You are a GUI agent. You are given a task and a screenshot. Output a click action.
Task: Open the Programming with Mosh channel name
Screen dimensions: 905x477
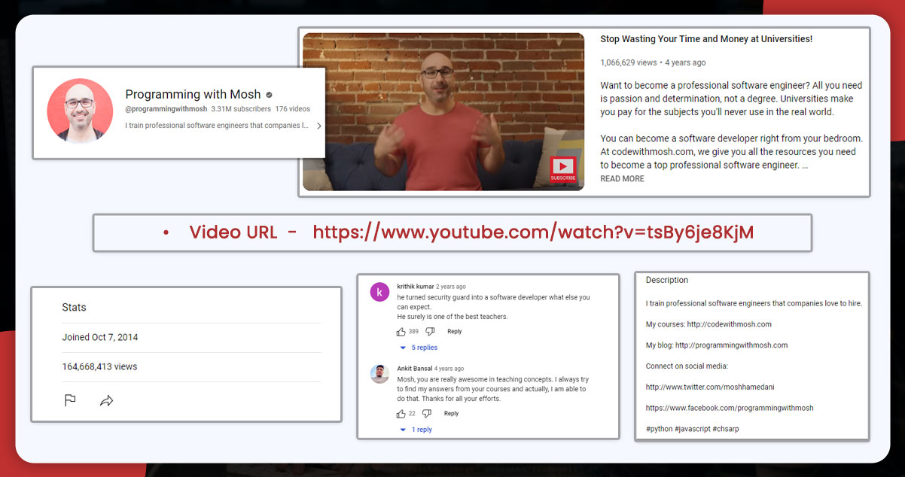click(193, 95)
